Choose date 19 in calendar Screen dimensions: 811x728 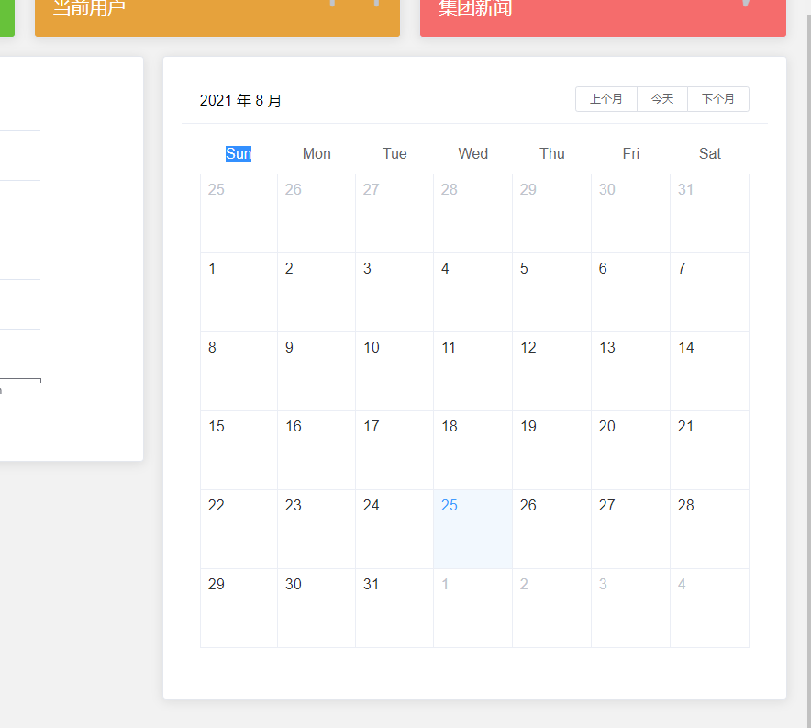(x=552, y=451)
